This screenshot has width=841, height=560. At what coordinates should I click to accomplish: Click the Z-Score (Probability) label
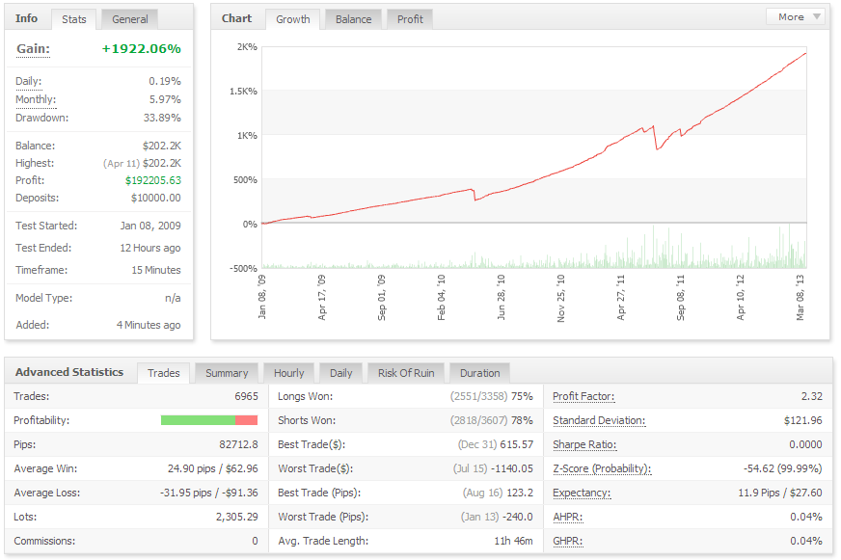tap(602, 468)
